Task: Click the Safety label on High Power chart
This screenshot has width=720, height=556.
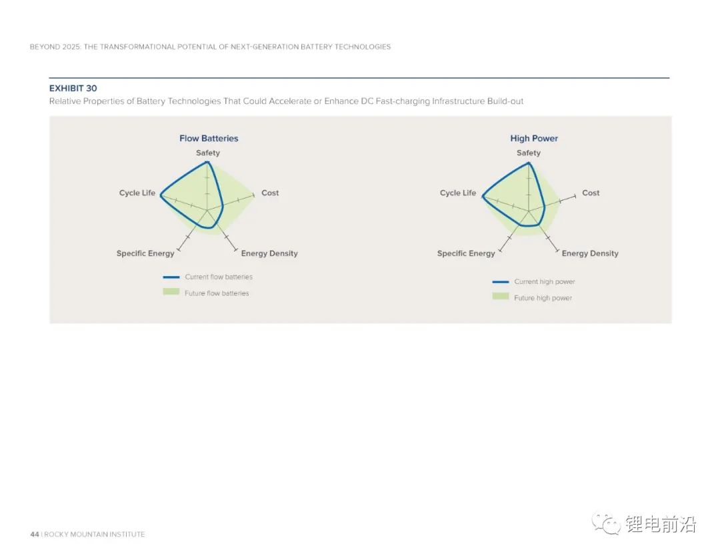Action: tap(529, 153)
